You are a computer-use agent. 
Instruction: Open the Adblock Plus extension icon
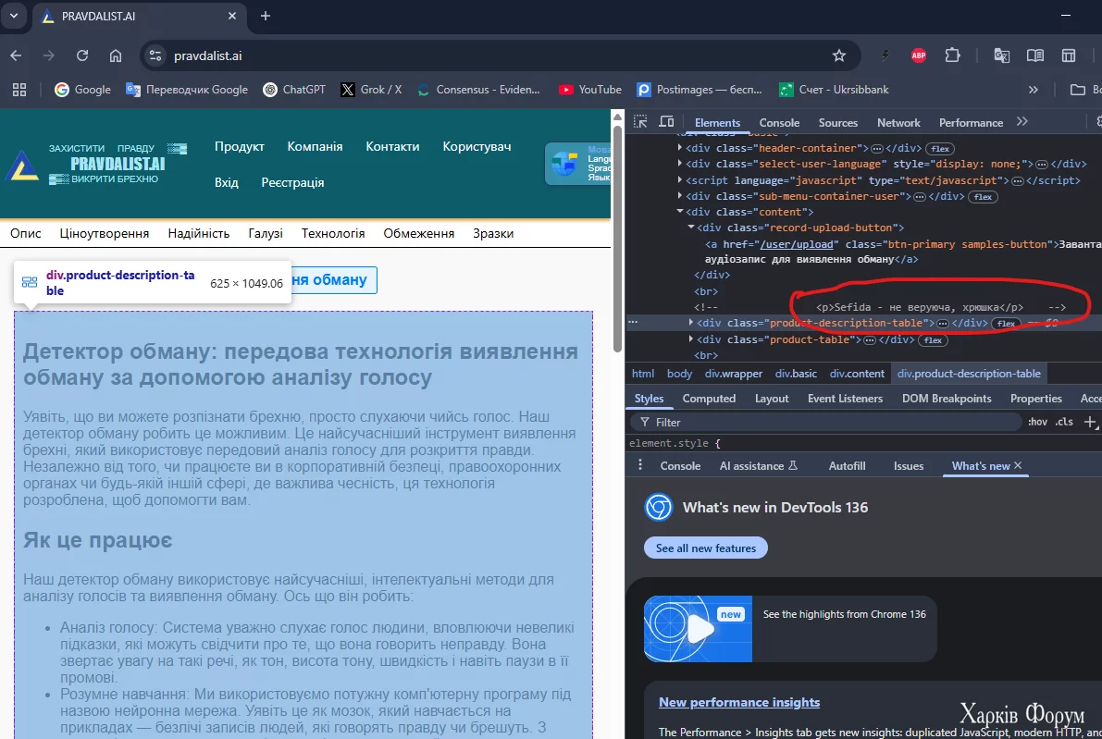(x=918, y=55)
